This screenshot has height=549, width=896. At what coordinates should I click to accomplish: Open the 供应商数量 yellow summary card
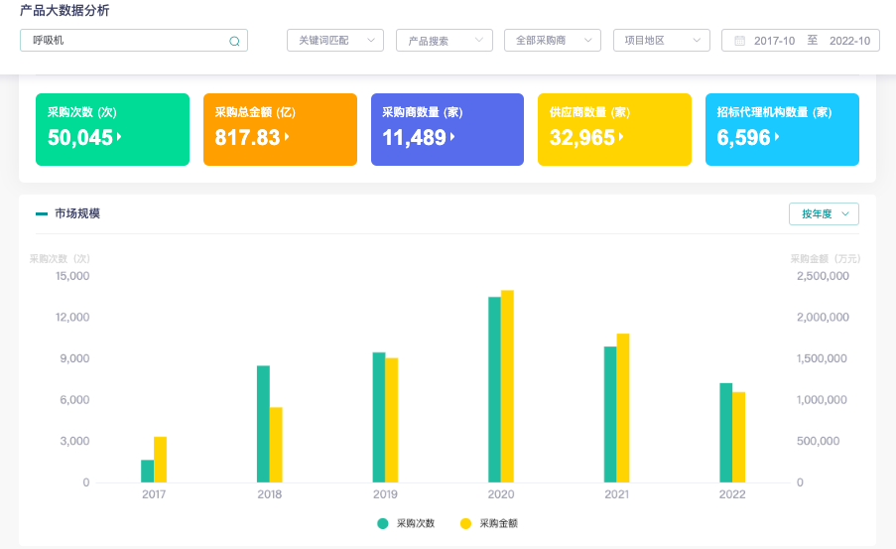(x=614, y=130)
